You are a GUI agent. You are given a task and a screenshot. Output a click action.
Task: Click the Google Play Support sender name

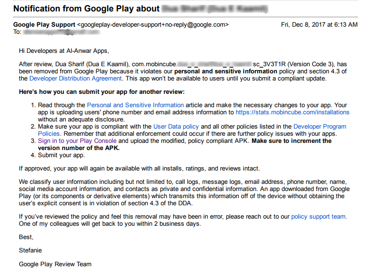(x=44, y=25)
